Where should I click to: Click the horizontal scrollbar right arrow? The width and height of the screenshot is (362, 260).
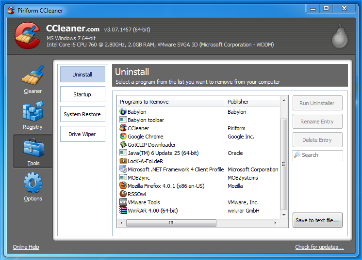276,223
